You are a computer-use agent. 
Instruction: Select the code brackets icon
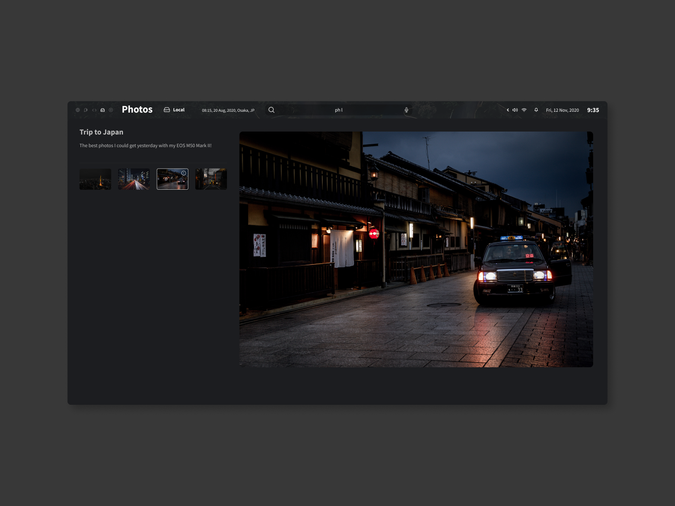[94, 110]
